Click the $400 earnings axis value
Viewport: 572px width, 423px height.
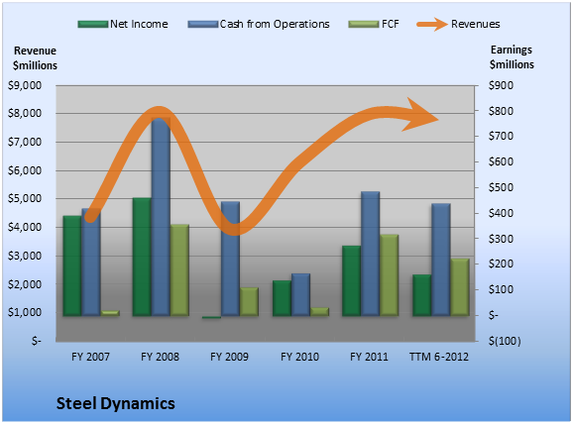point(501,213)
